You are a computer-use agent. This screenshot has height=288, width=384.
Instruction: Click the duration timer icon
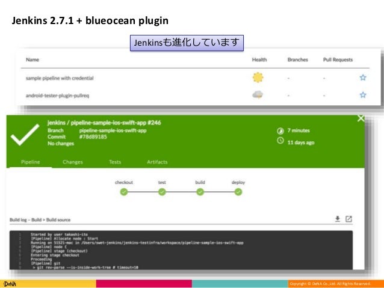(x=280, y=131)
